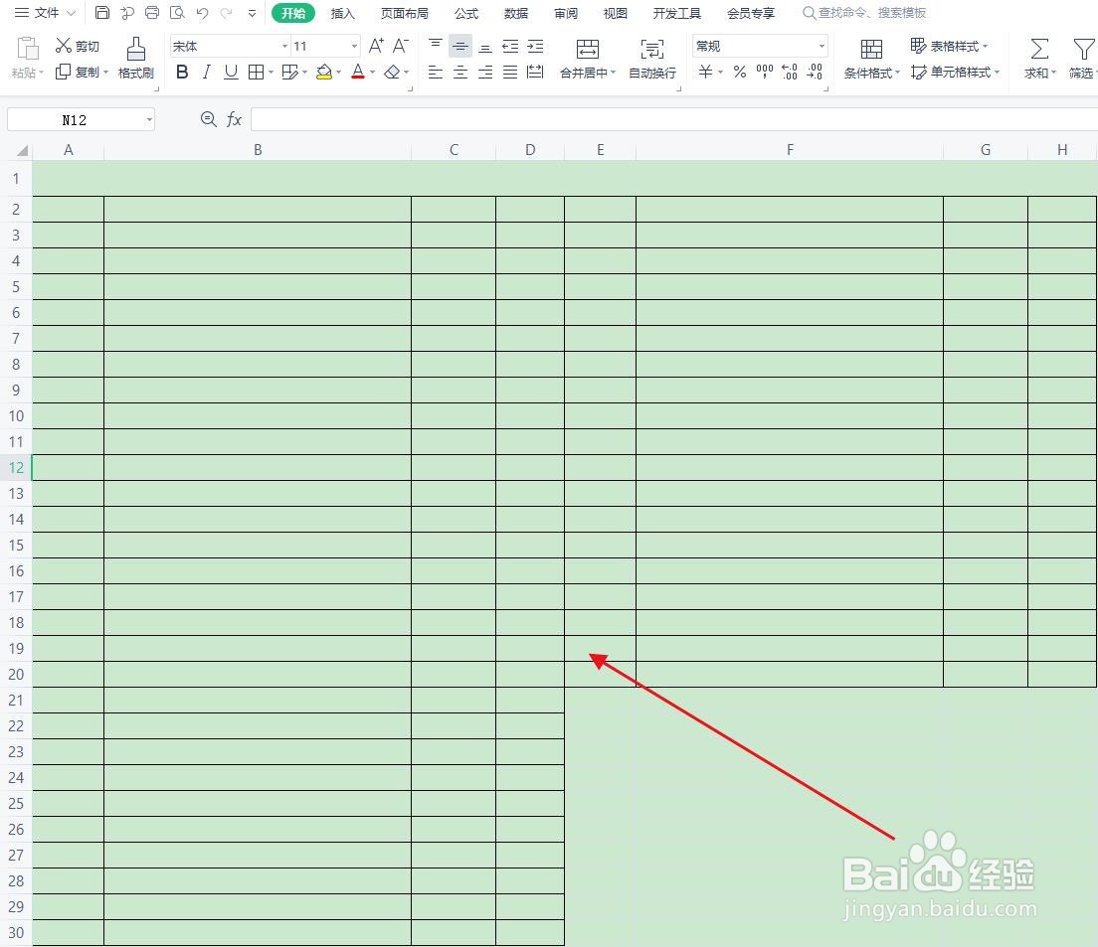The height and width of the screenshot is (947, 1098).
Task: Undo the last action
Action: [202, 13]
